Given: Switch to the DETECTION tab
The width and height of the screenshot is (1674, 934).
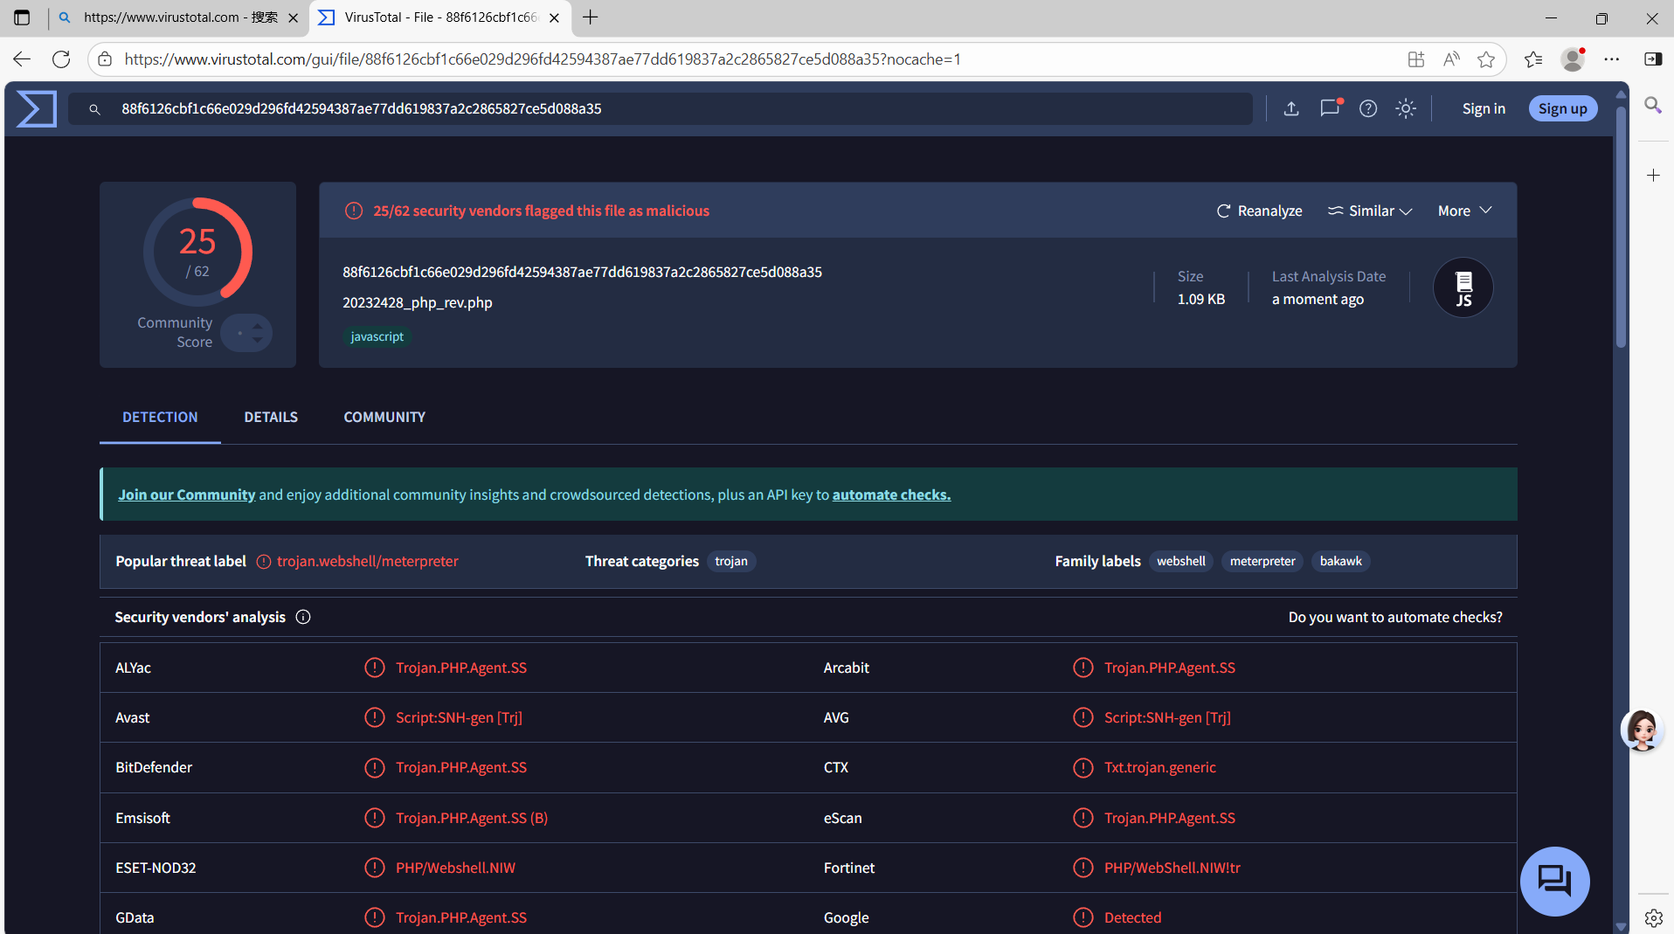Looking at the screenshot, I should (160, 418).
